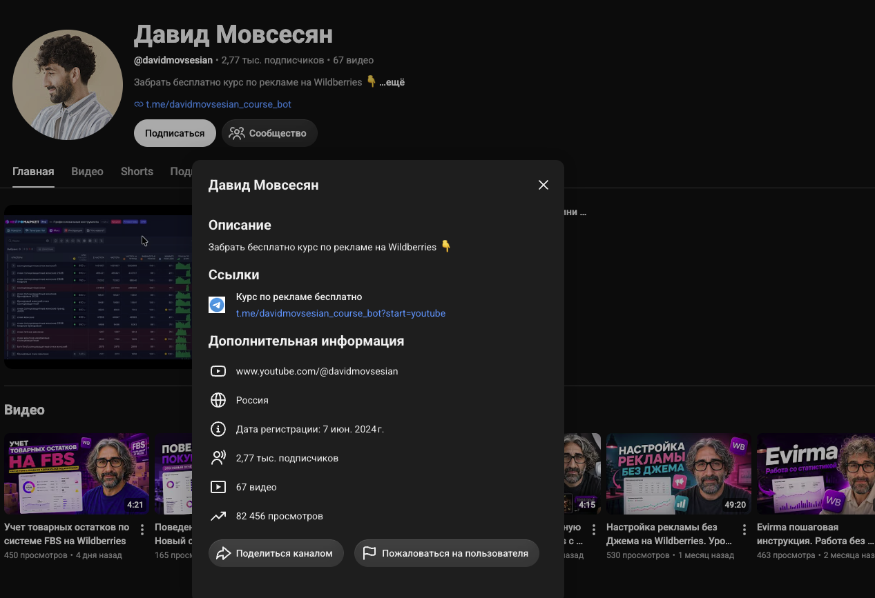Click 'Забрать бесплатно курс' description in dialog
875x598 pixels.
330,246
